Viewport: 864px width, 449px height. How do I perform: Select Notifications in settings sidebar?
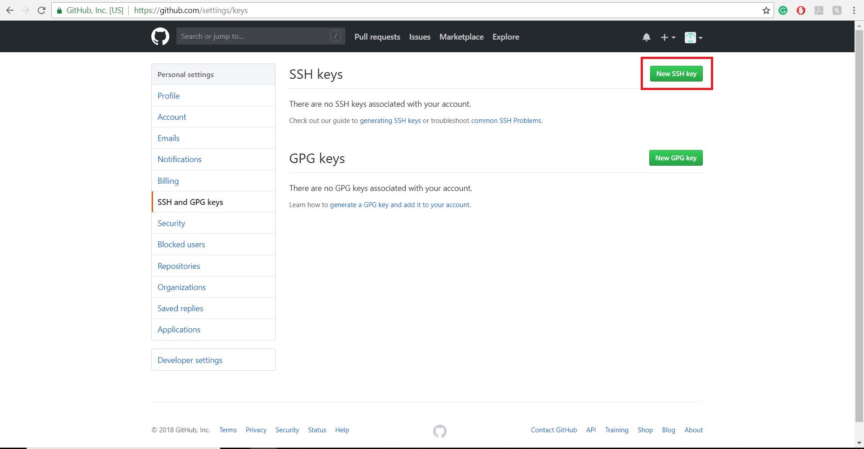point(213,159)
